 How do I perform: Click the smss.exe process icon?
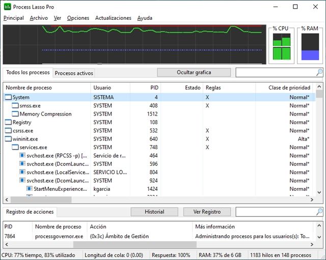click(x=15, y=105)
